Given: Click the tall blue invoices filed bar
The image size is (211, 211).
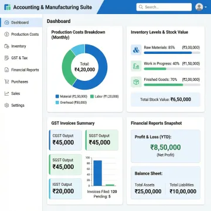Looking at the screenshot, I should coord(97,173).
